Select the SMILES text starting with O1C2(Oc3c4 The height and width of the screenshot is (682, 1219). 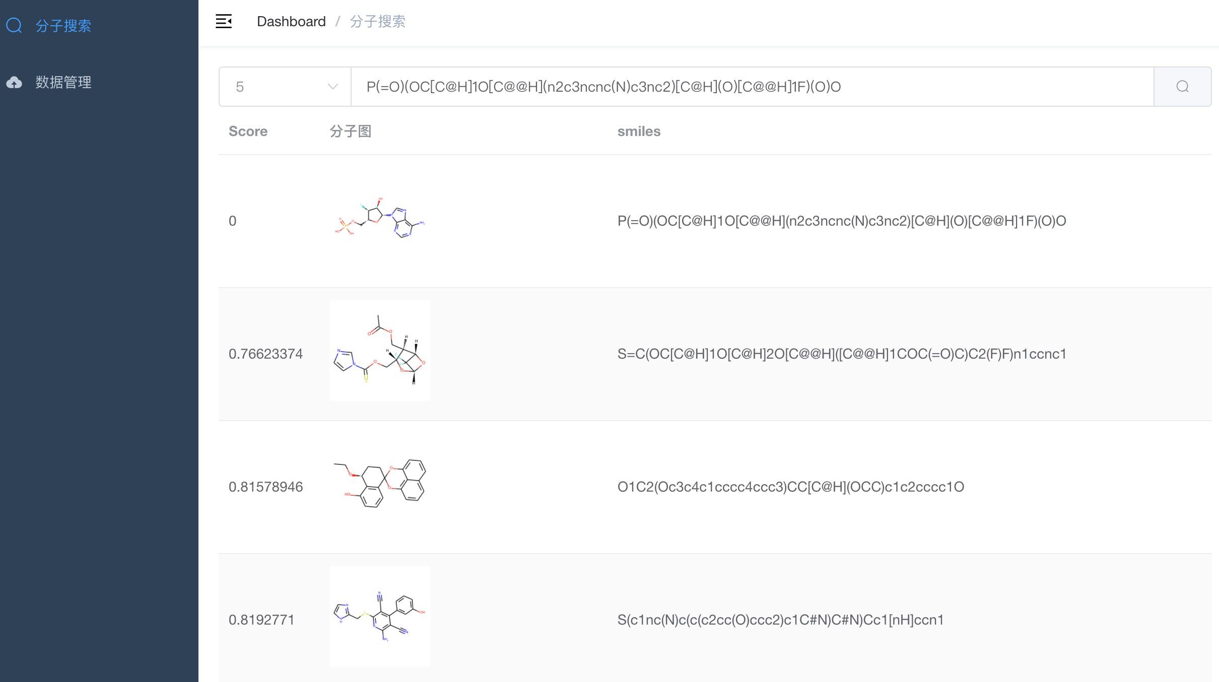tap(791, 487)
